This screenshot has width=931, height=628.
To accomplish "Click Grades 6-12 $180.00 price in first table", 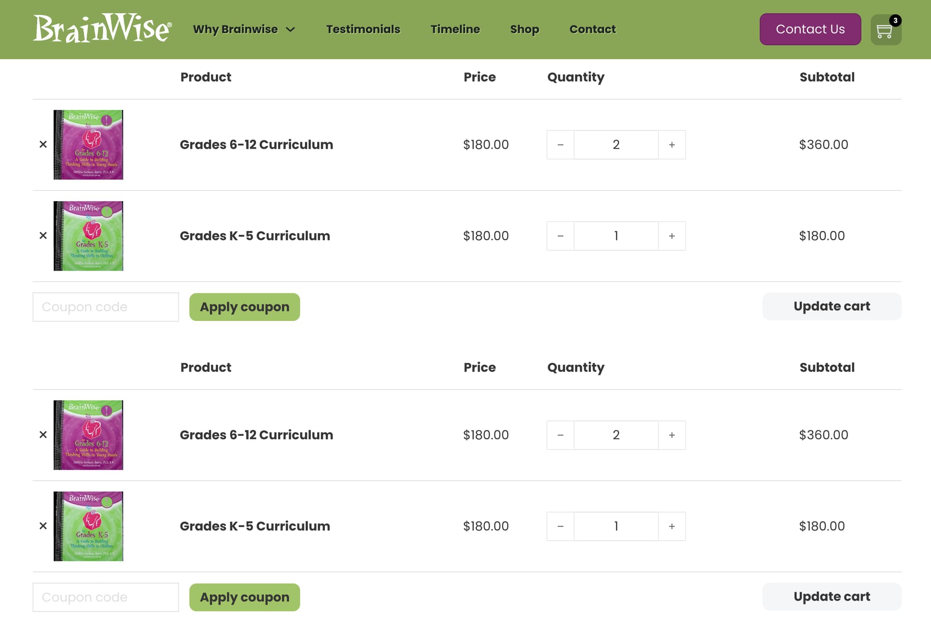I will pyautogui.click(x=486, y=145).
